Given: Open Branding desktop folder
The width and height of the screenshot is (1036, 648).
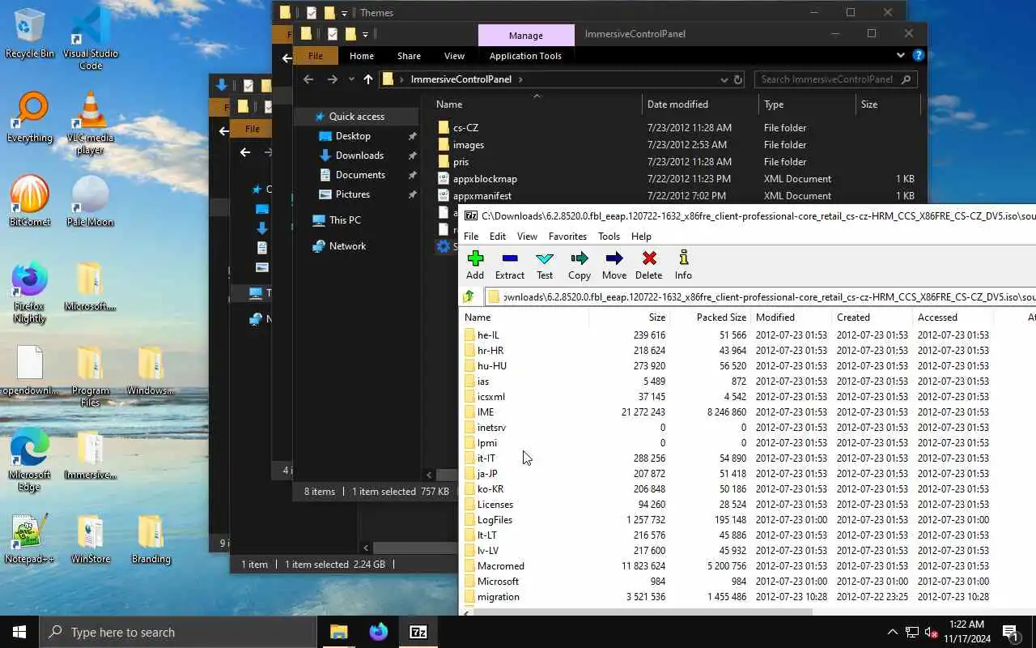Looking at the screenshot, I should [x=151, y=539].
